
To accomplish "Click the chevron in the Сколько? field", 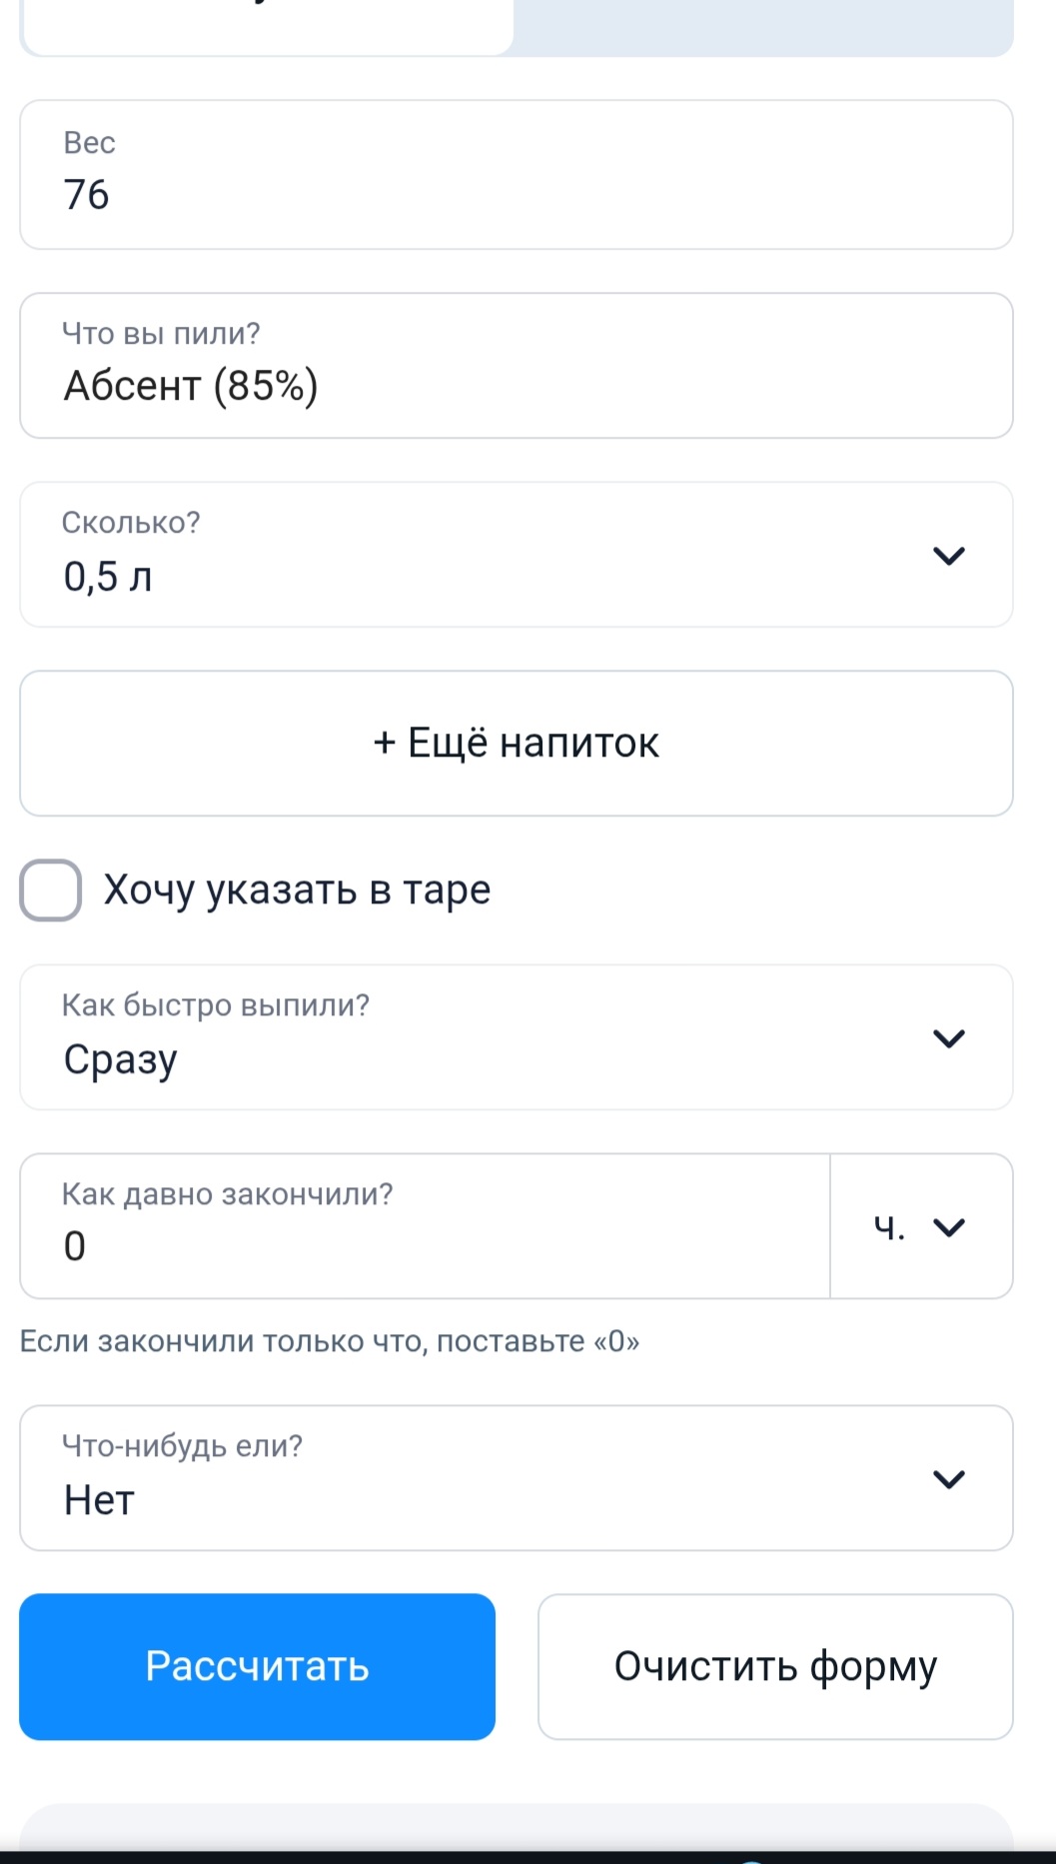I will click(x=948, y=556).
